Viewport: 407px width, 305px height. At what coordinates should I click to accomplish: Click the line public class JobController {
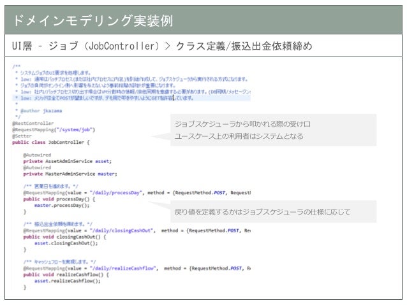point(51,142)
